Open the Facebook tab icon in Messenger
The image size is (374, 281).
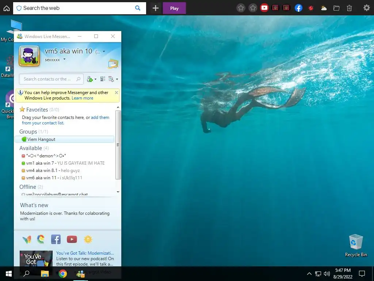[x=56, y=239]
